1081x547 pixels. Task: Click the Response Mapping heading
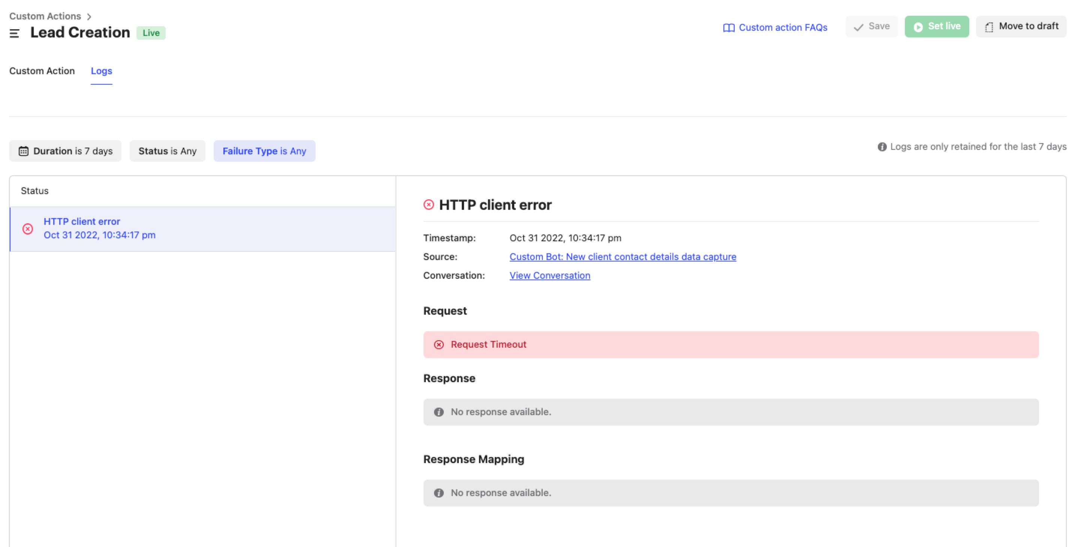click(473, 459)
